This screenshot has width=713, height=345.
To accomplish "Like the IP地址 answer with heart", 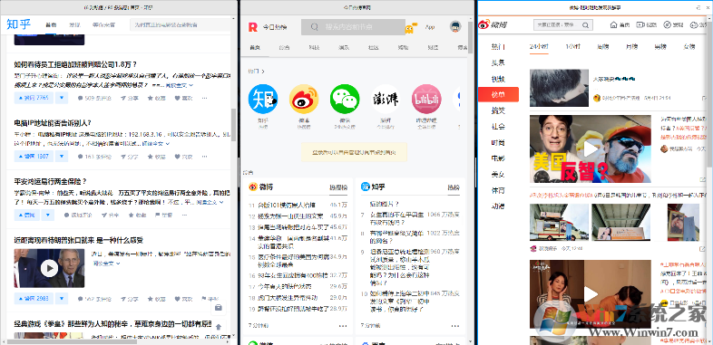I will pos(184,157).
